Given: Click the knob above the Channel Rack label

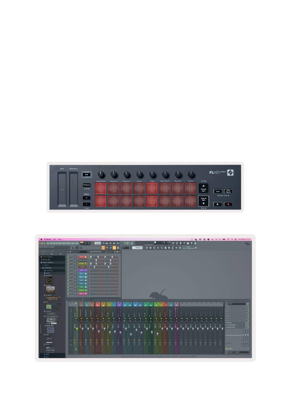Looking at the screenshot, I should point(101,175).
